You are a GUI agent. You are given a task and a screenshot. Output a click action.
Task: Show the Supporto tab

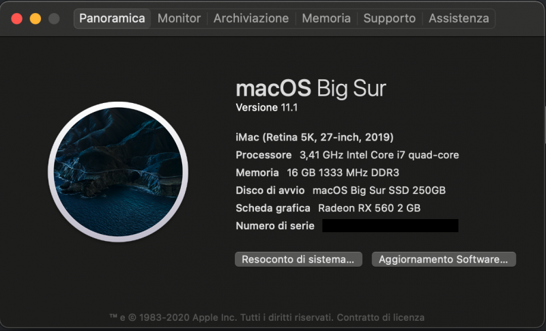point(389,18)
